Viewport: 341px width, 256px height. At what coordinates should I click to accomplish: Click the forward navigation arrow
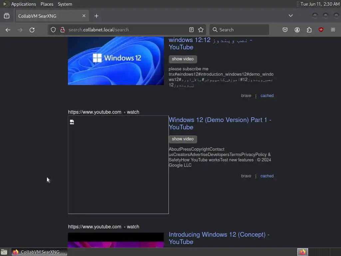(20, 30)
